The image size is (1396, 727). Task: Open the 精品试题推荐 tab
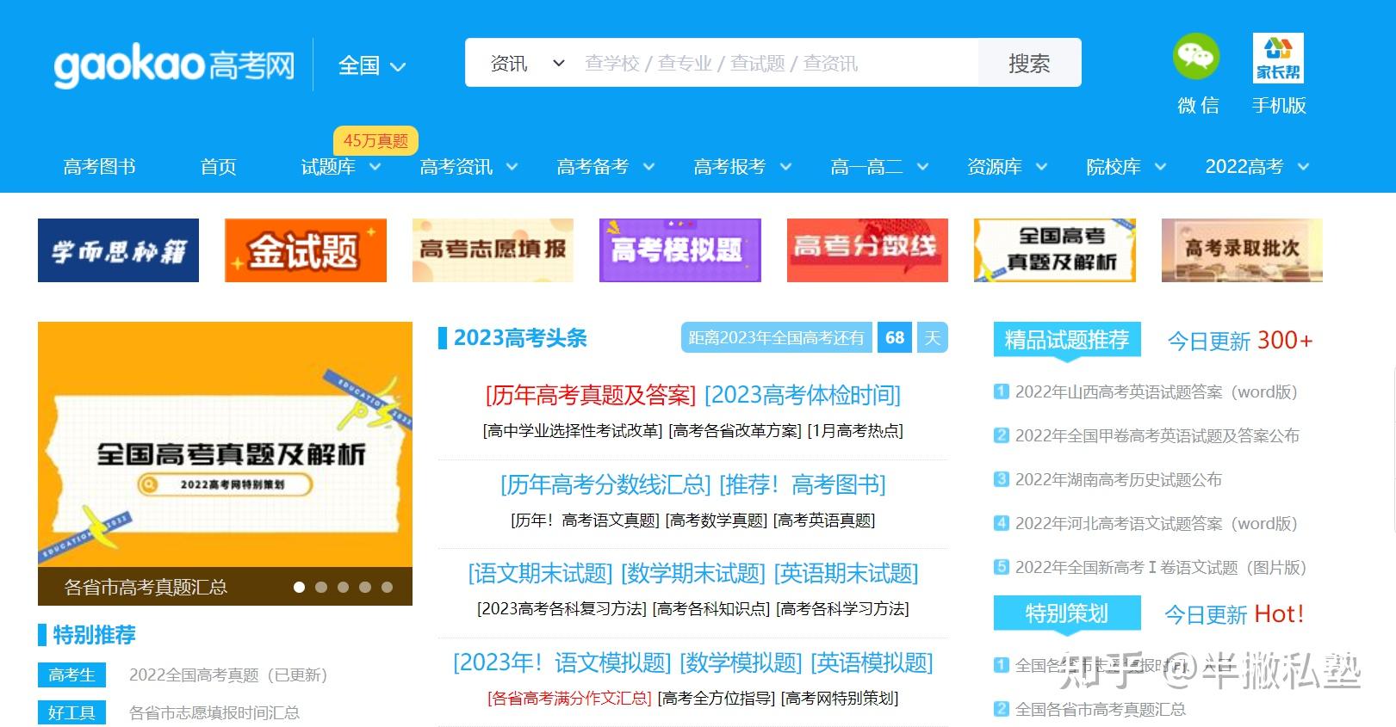(1067, 340)
